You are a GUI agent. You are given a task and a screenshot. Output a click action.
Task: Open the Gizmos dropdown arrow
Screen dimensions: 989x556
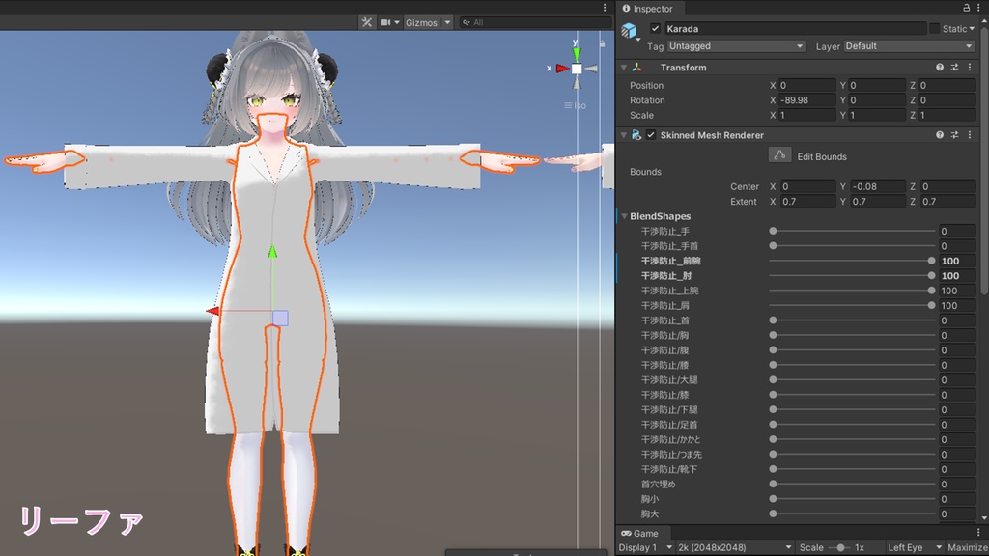coord(447,22)
